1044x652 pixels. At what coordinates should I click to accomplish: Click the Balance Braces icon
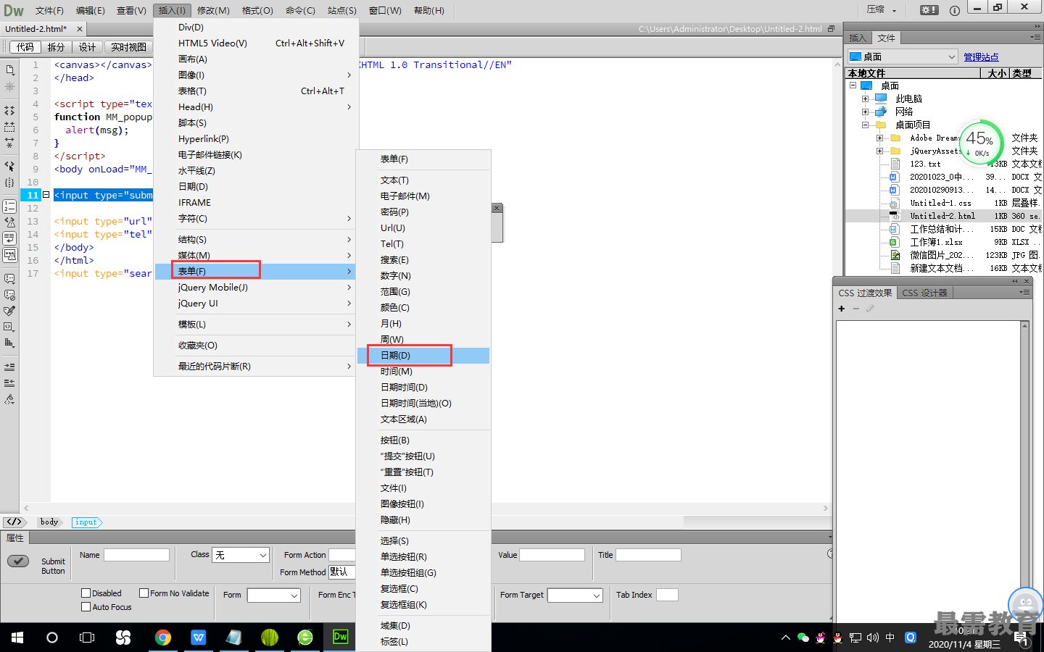(9, 183)
